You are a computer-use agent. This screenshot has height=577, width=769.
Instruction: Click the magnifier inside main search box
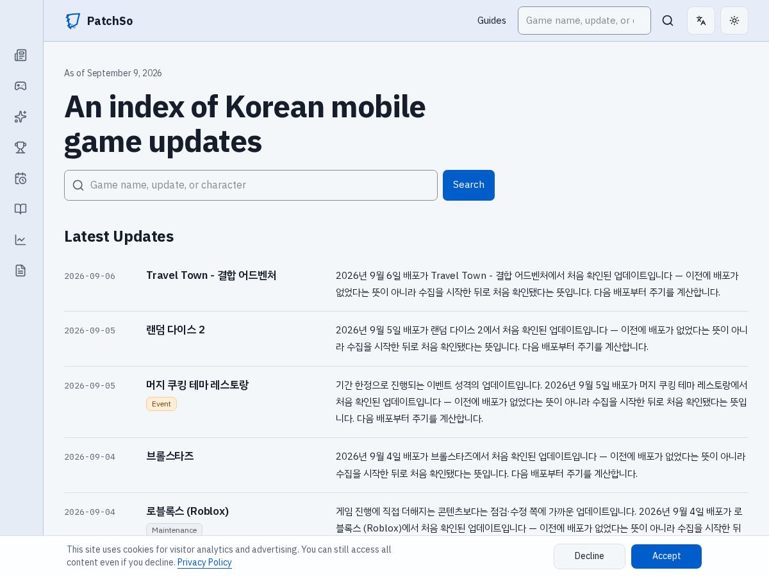[78, 185]
